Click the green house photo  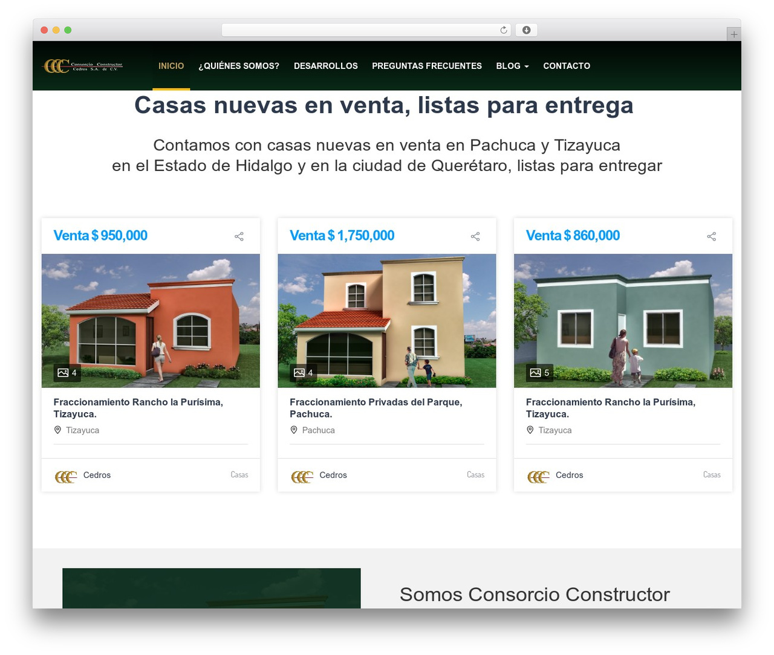coord(623,321)
